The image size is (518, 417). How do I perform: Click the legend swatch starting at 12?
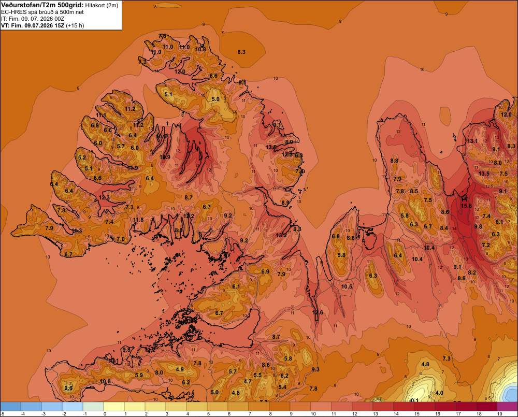pyautogui.click(x=363, y=407)
